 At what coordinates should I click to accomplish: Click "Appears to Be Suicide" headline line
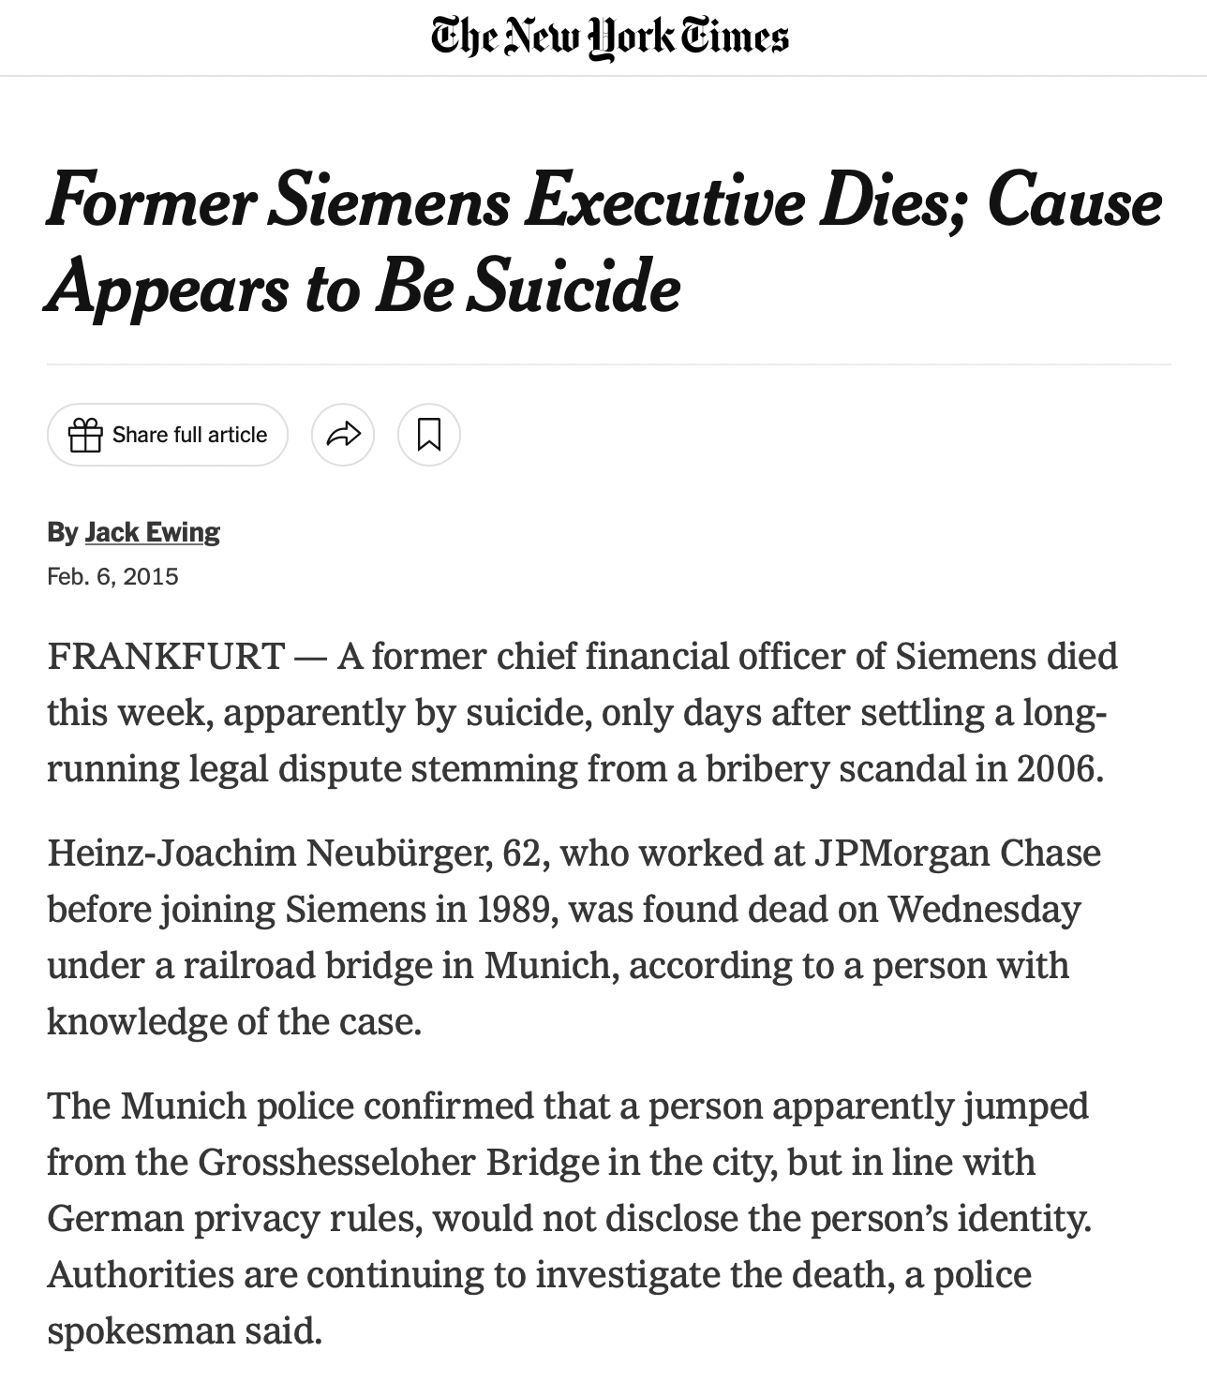[363, 286]
